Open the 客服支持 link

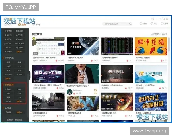tap(18, 120)
